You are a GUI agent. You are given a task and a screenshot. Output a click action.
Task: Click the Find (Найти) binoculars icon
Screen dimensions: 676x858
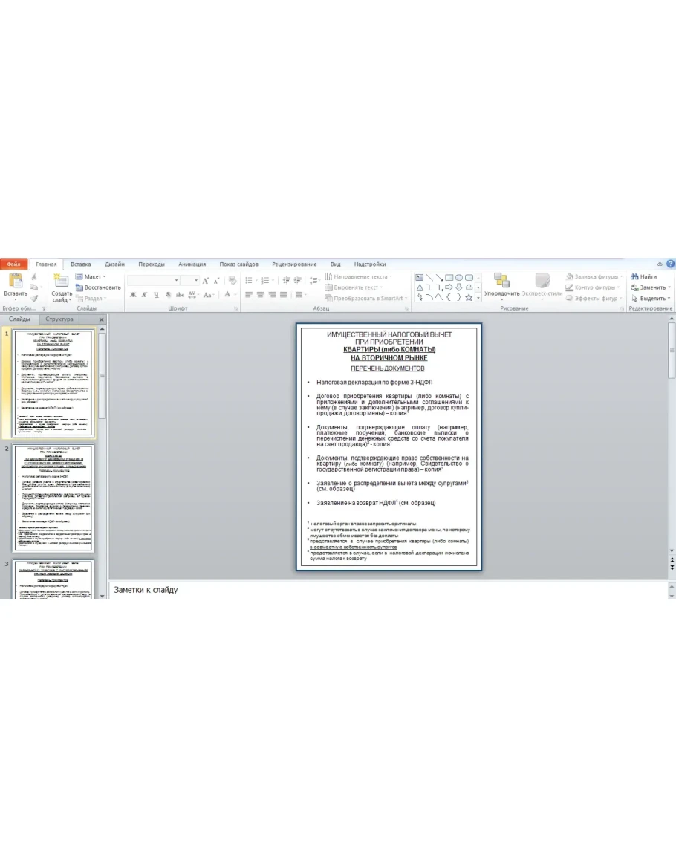pos(635,276)
